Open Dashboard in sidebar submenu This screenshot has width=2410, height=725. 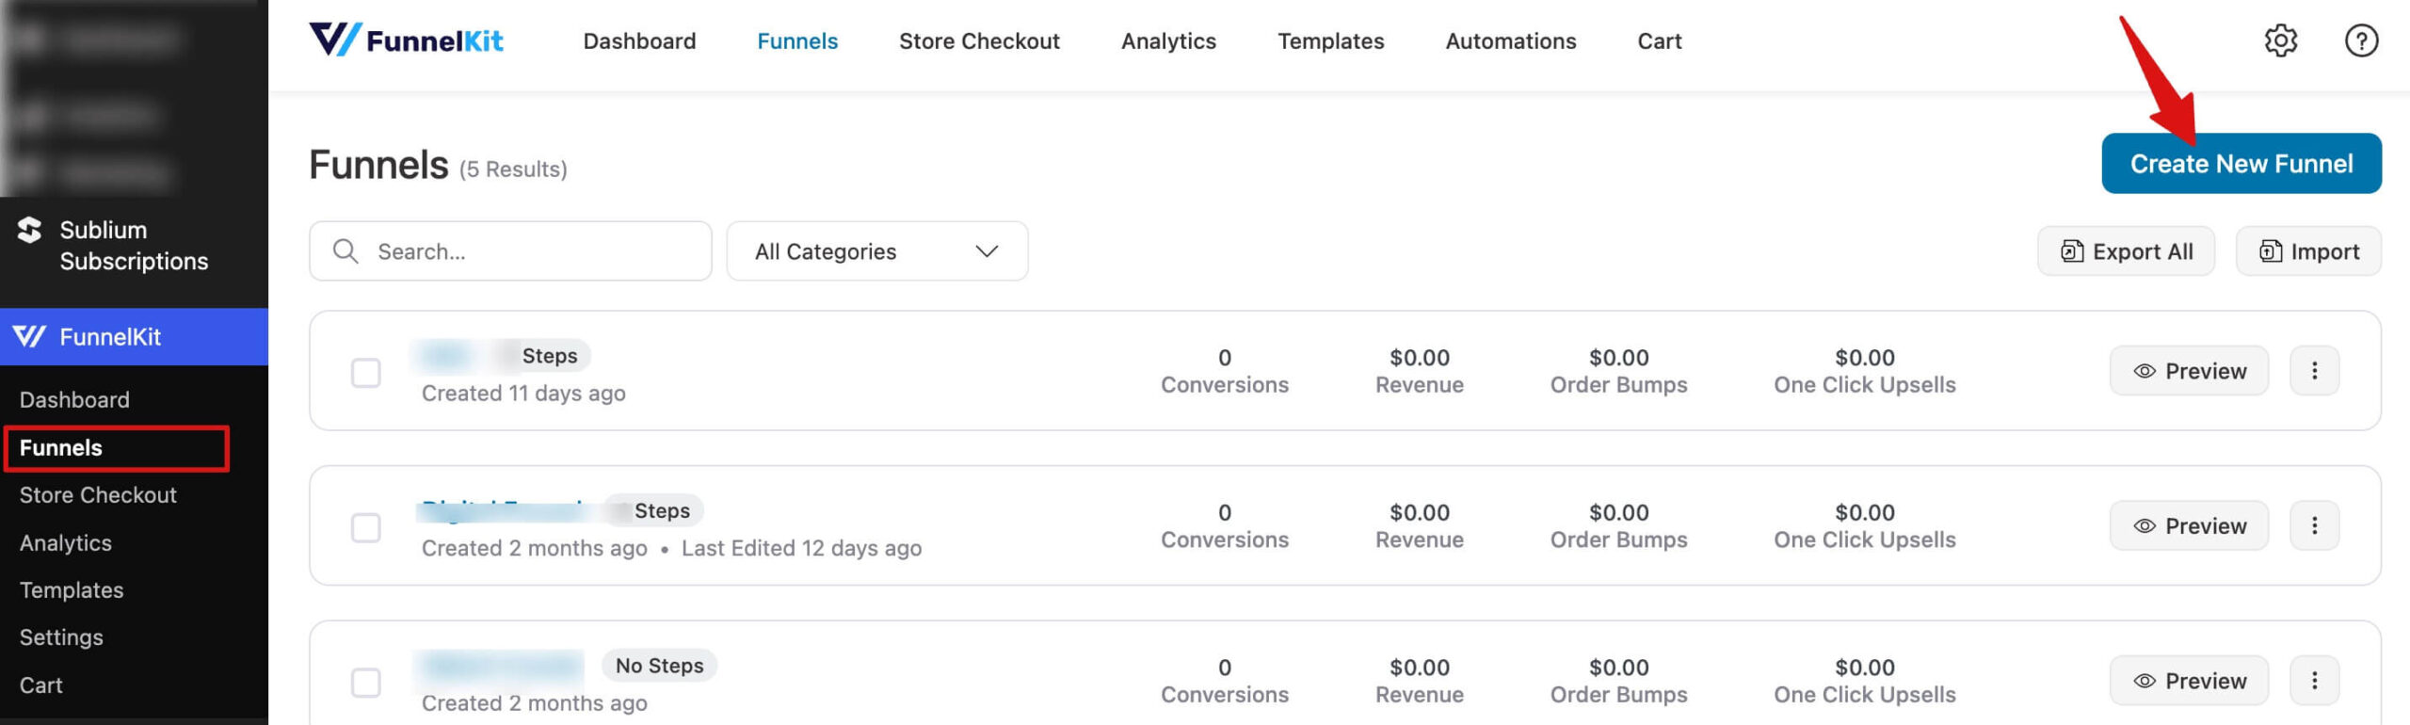click(x=74, y=399)
